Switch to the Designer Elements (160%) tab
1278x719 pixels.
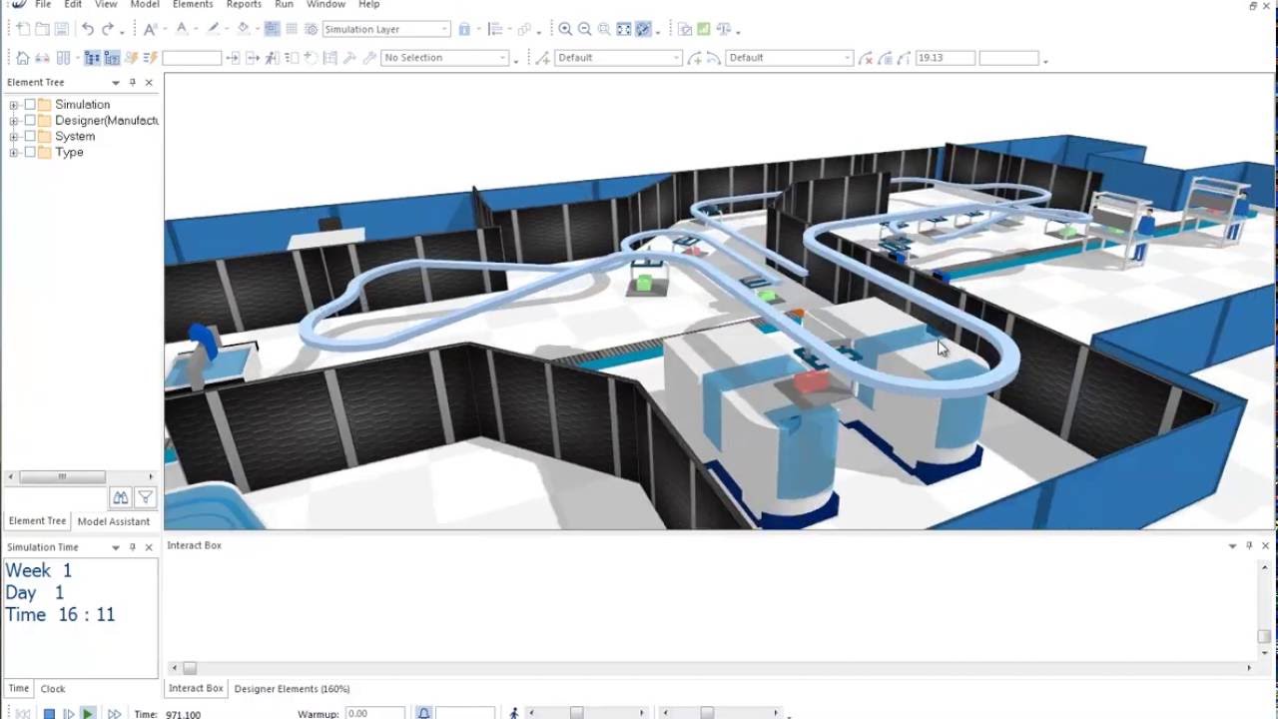[x=292, y=688]
